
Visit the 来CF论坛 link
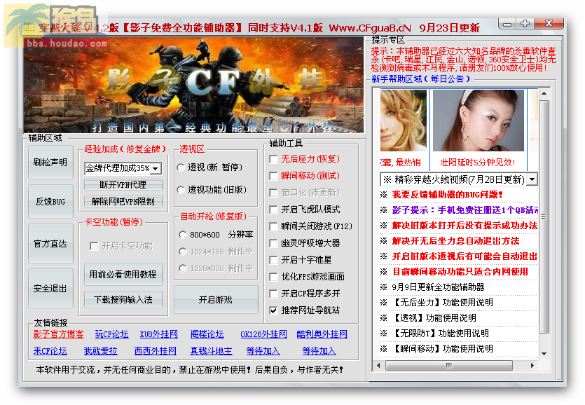[50, 351]
